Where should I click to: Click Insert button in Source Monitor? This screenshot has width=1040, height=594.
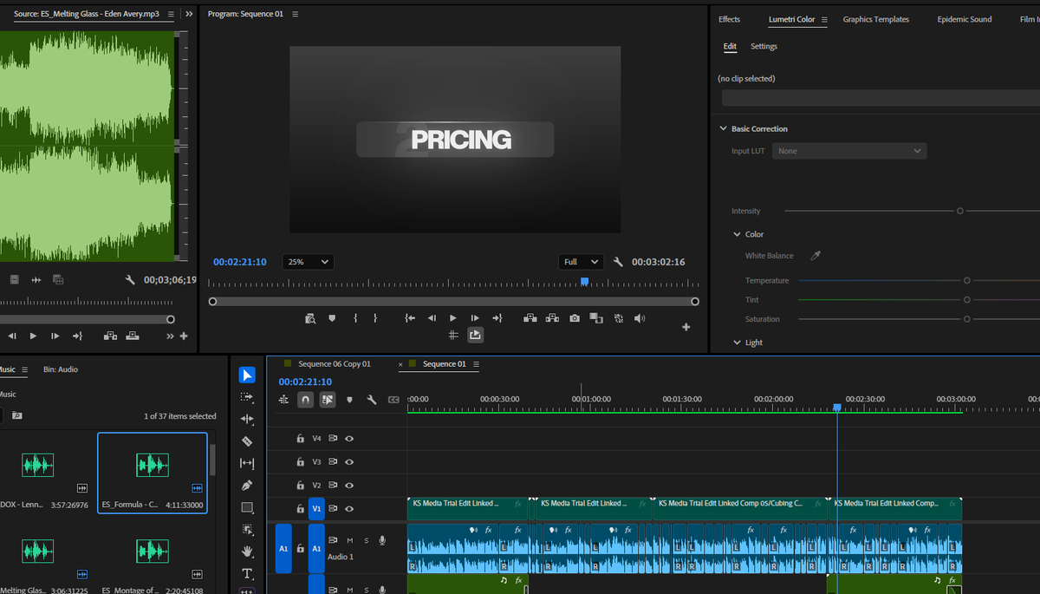coord(110,336)
